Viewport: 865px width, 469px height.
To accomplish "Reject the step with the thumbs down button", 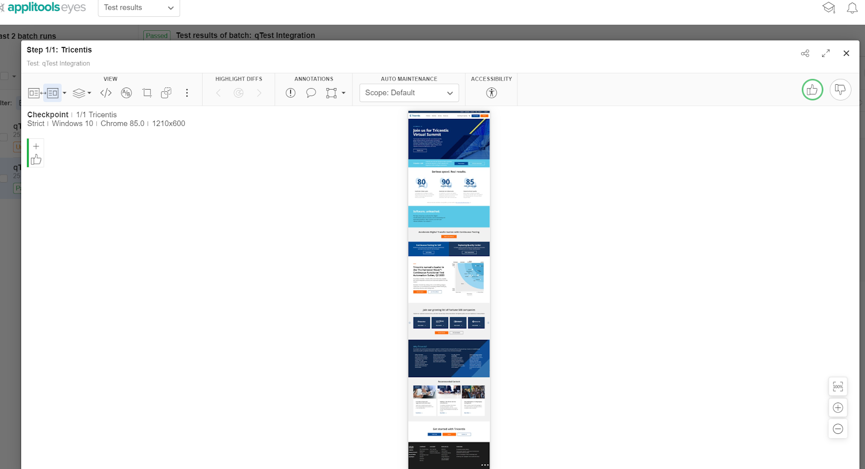I will coord(840,90).
